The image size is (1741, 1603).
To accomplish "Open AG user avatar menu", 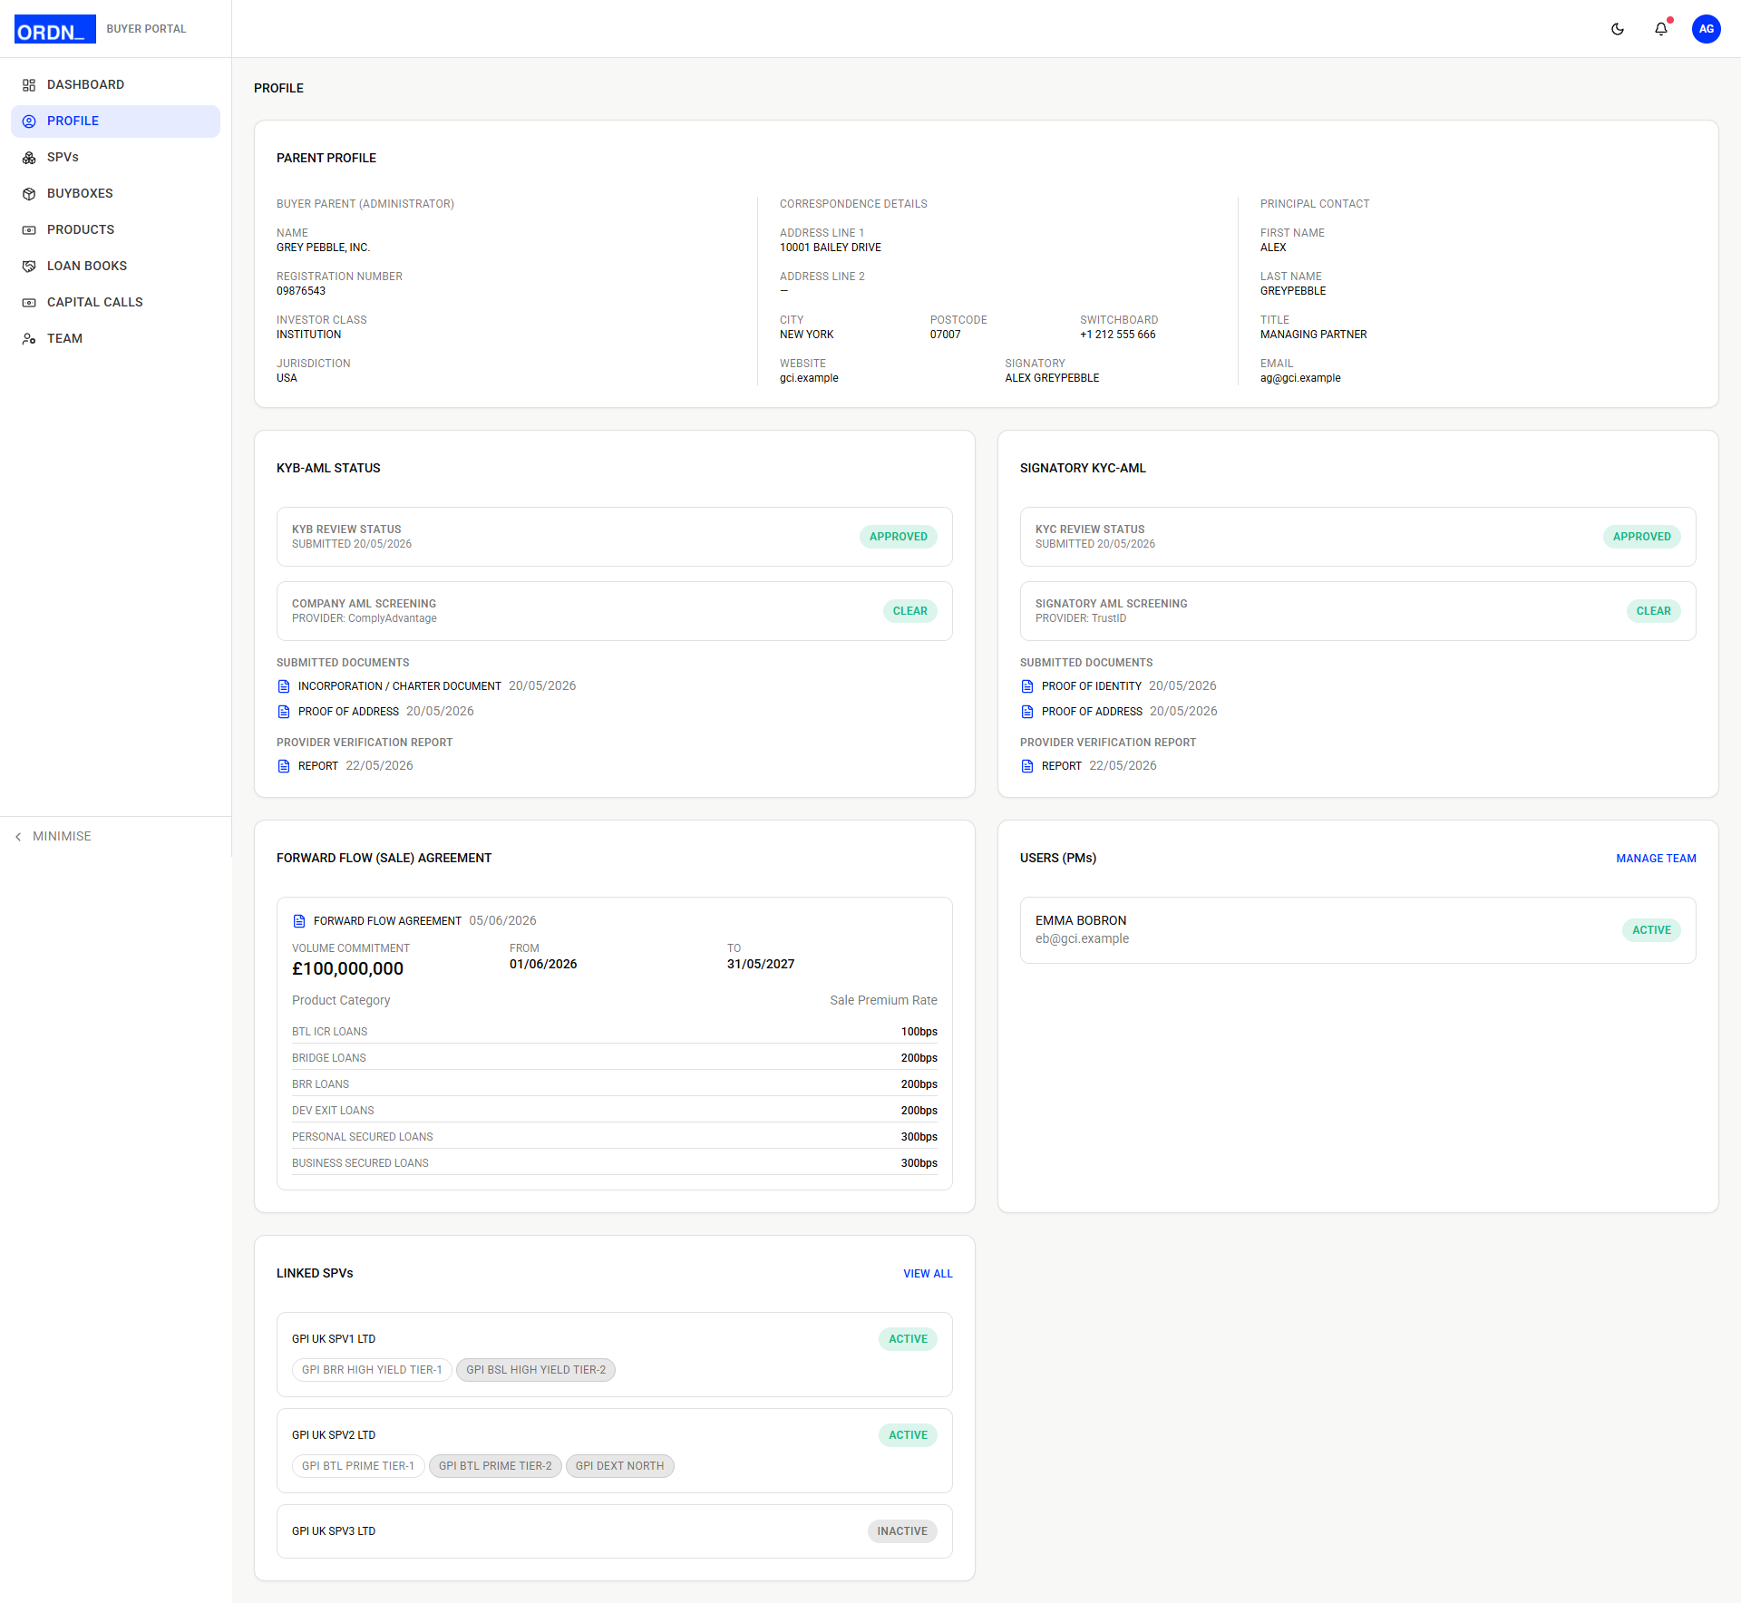I will point(1707,29).
